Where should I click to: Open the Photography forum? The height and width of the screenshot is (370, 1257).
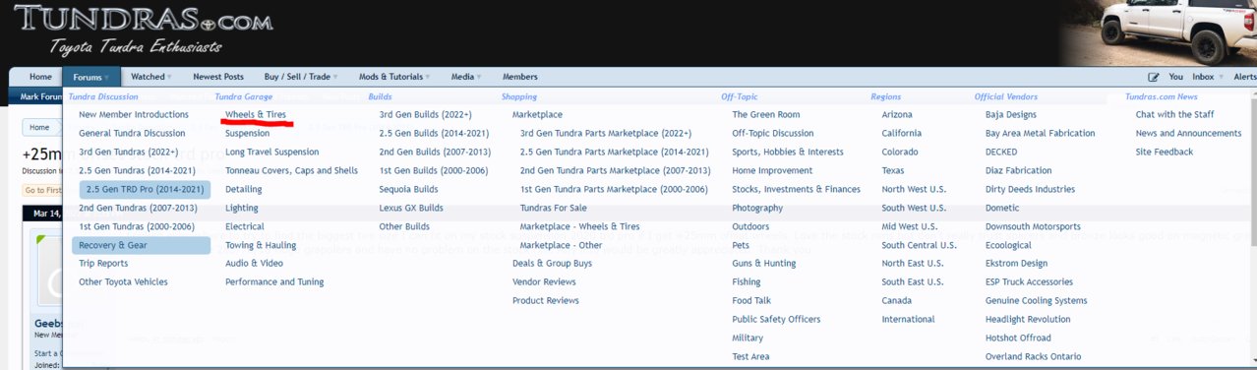tap(757, 208)
